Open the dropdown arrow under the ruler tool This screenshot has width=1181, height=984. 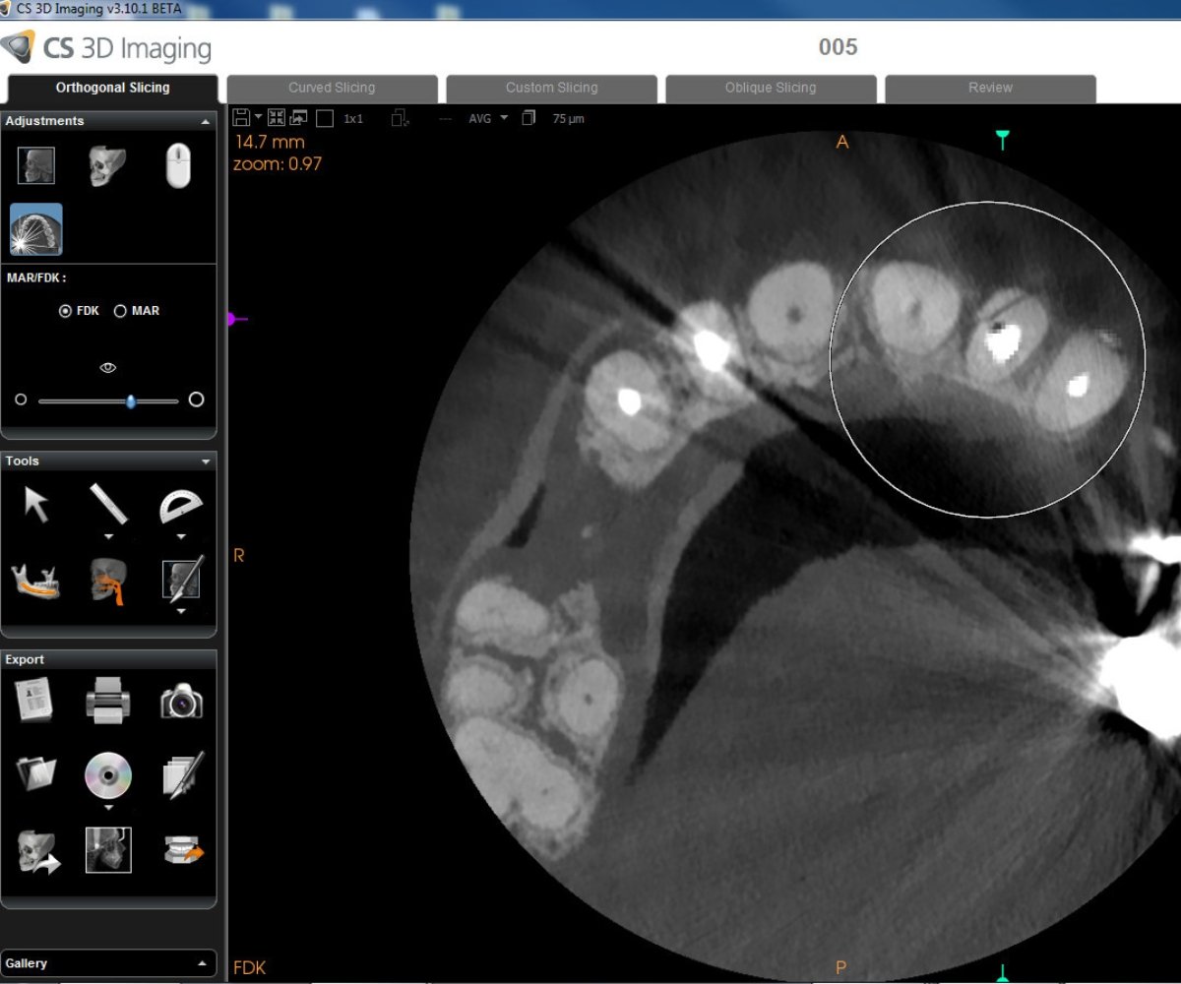pyautogui.click(x=109, y=537)
